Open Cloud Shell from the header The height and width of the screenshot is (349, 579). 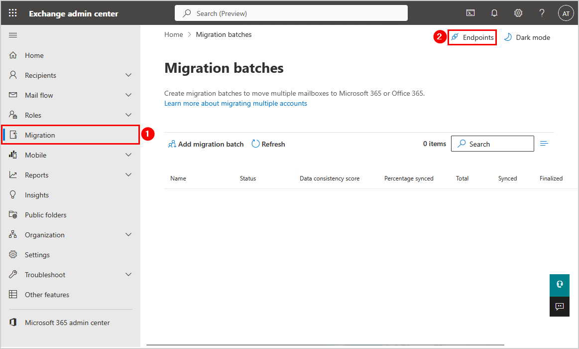point(470,13)
